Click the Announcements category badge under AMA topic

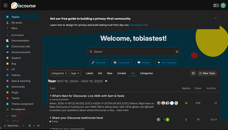(x=59, y=100)
